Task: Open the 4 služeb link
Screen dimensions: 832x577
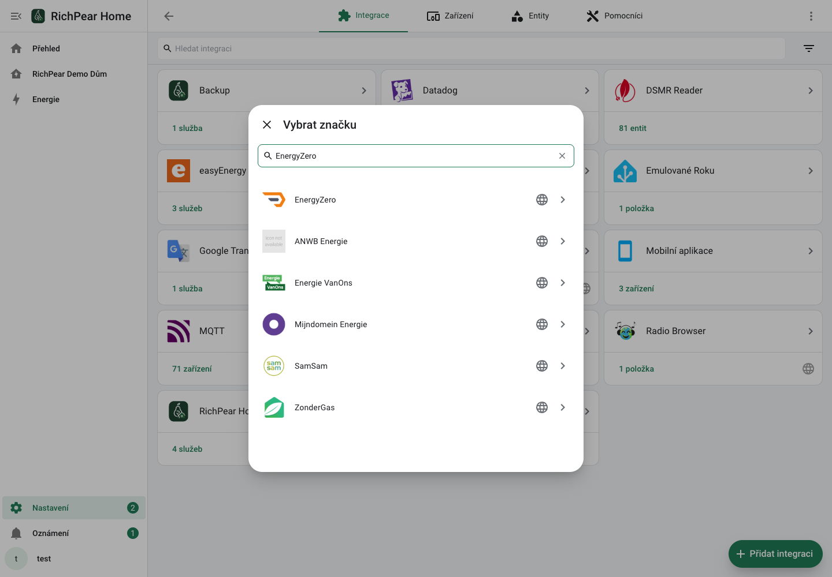Action: [x=187, y=449]
